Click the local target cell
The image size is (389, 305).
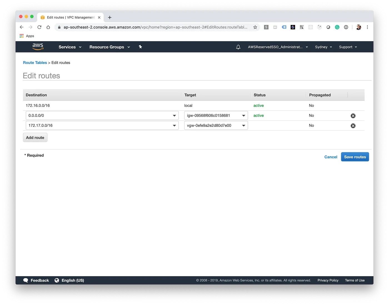pyautogui.click(x=188, y=105)
